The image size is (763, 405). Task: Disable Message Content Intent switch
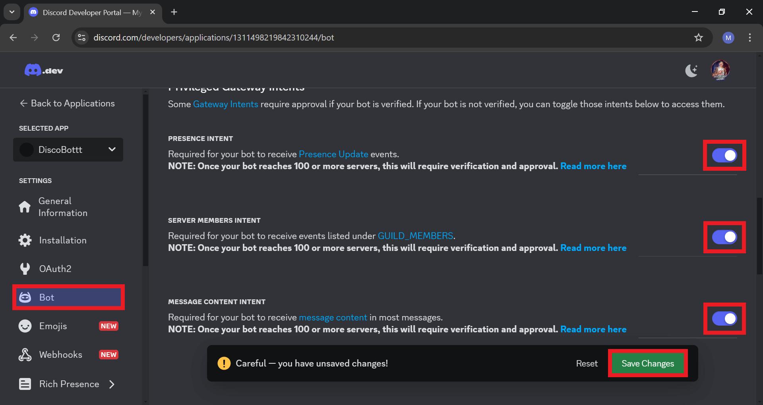724,318
